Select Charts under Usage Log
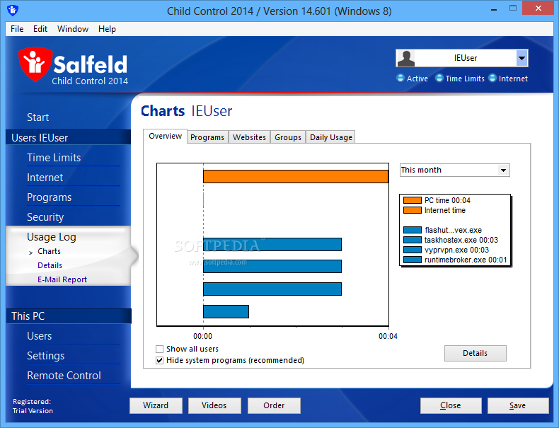The height and width of the screenshot is (428, 559). point(50,251)
